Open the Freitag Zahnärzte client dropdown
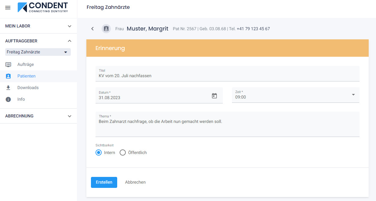Image resolution: width=376 pixels, height=201 pixels. tap(38, 52)
